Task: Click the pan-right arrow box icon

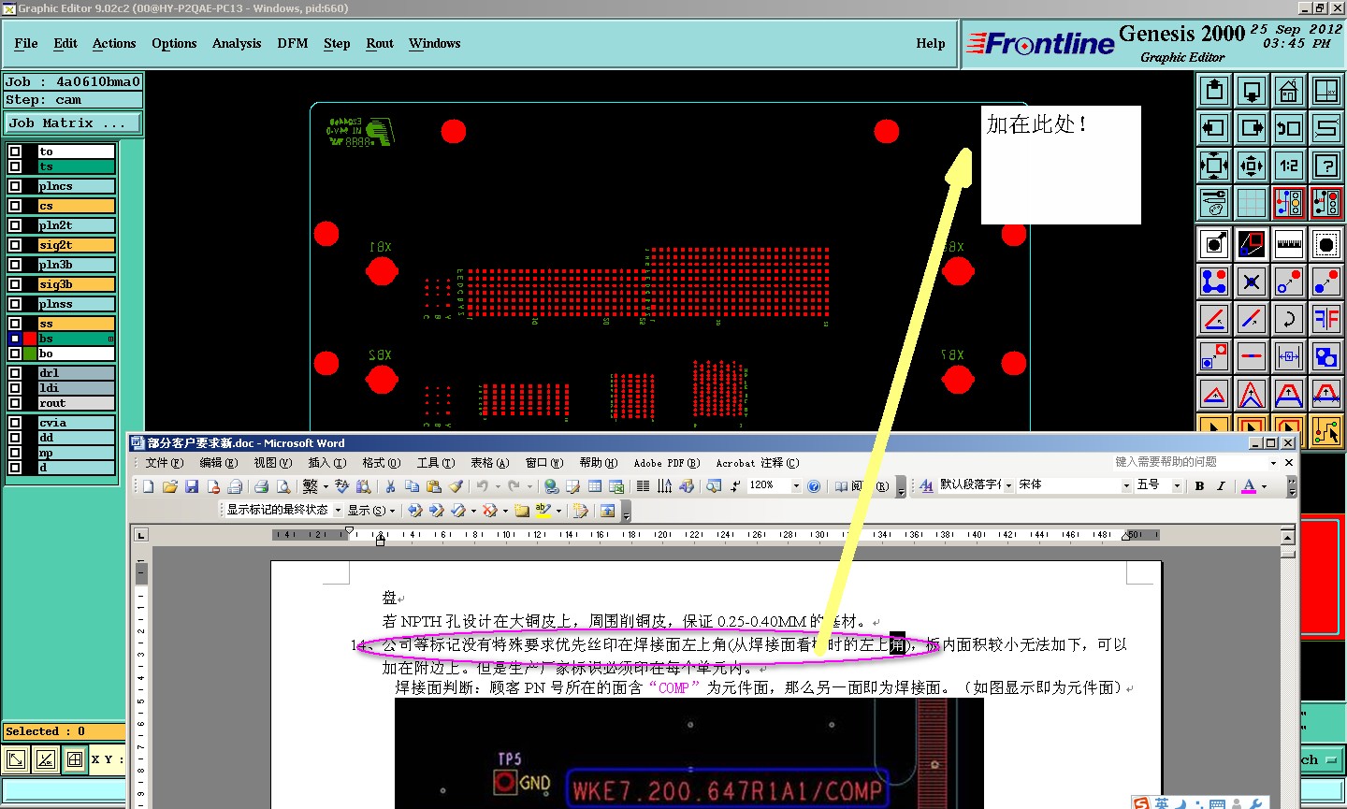Action: [x=1252, y=128]
